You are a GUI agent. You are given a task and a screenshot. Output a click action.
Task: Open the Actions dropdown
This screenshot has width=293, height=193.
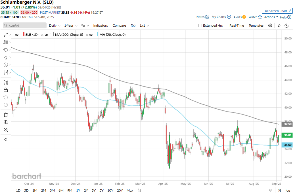271,17
